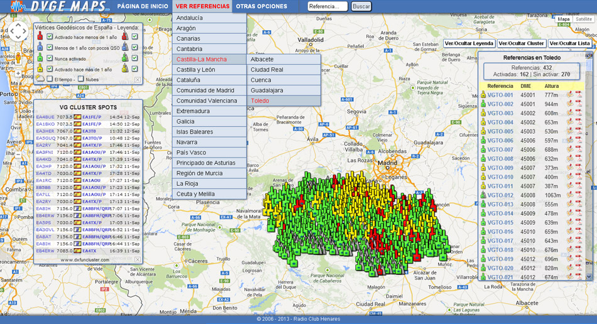Screen dimensions: 597x324
Task: Click the red vertex-with-tower icon in the legend
Action: point(125,36)
